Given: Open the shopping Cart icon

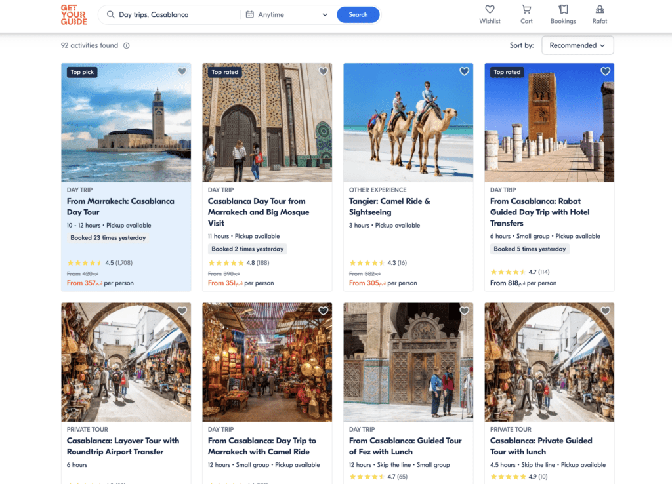Looking at the screenshot, I should click(x=526, y=10).
